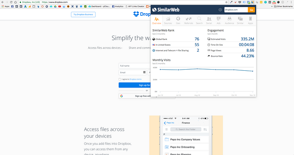Screen dimensions: 294x155
Task: Bookmark this page with the star icon
Action: (x=226, y=2)
